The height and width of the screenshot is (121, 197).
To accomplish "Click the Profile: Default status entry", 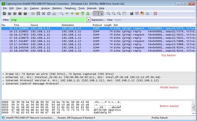I will click(159, 118).
